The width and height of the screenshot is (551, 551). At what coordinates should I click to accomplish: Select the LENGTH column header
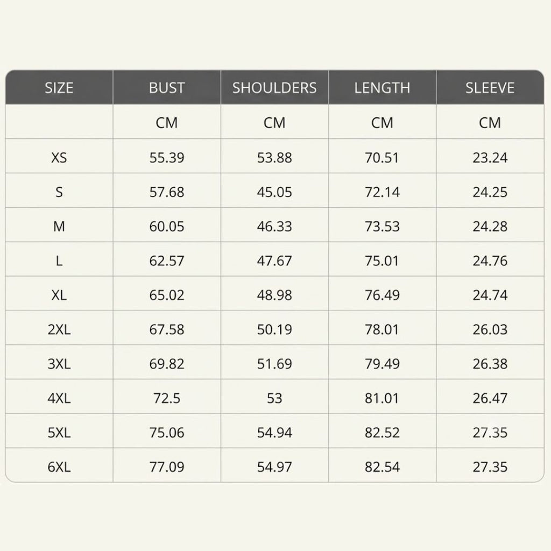click(x=383, y=88)
